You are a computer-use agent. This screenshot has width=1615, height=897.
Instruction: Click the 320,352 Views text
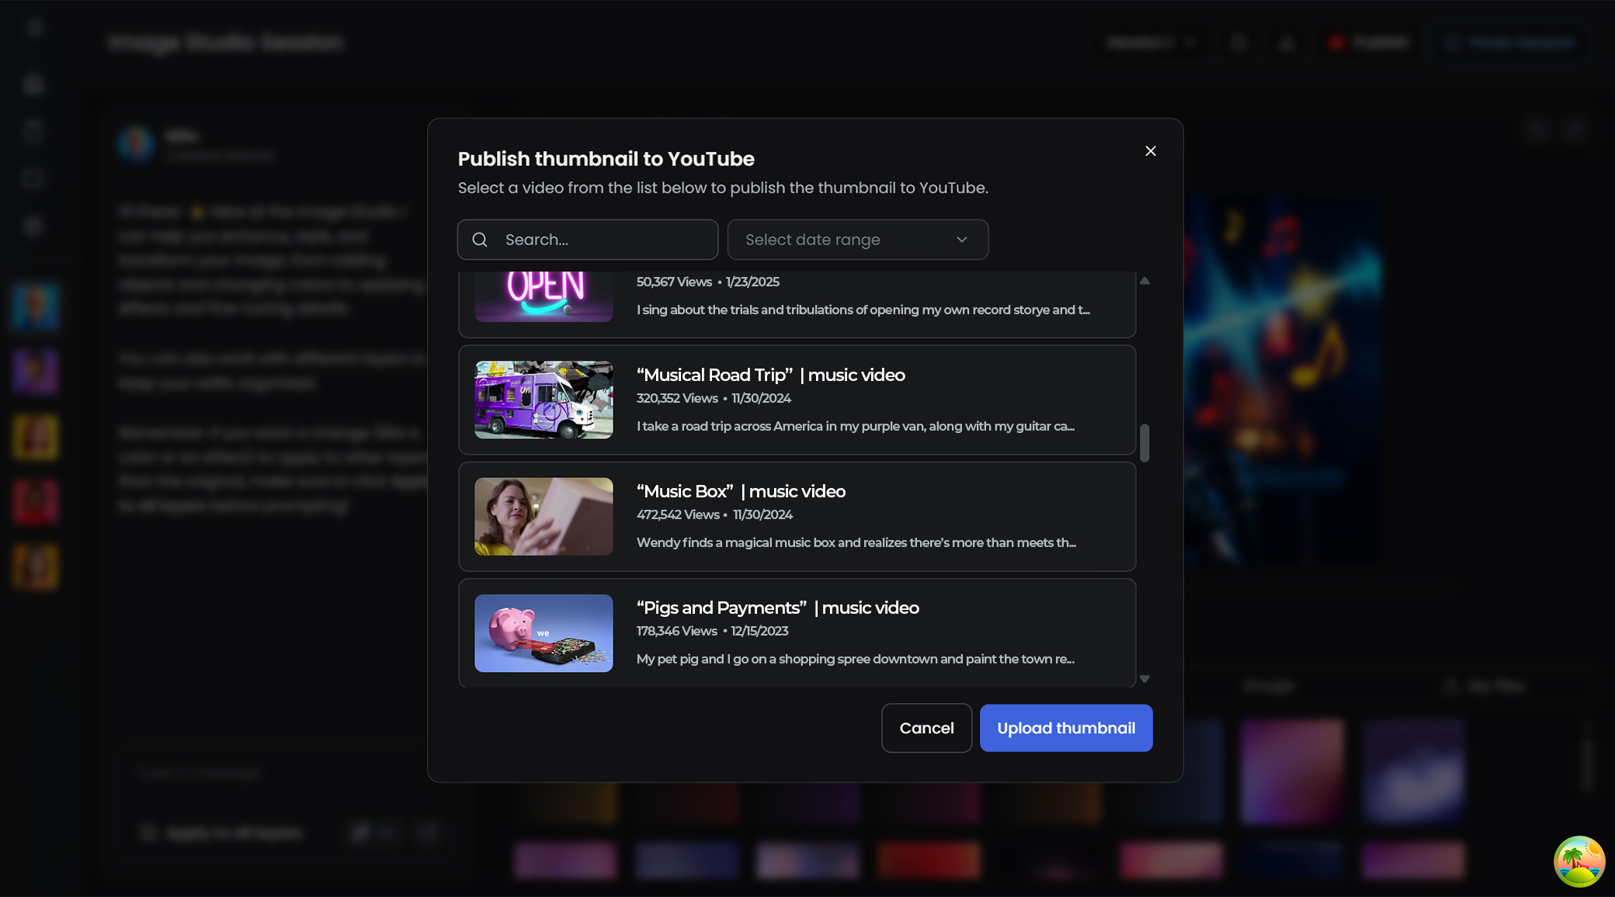point(677,398)
